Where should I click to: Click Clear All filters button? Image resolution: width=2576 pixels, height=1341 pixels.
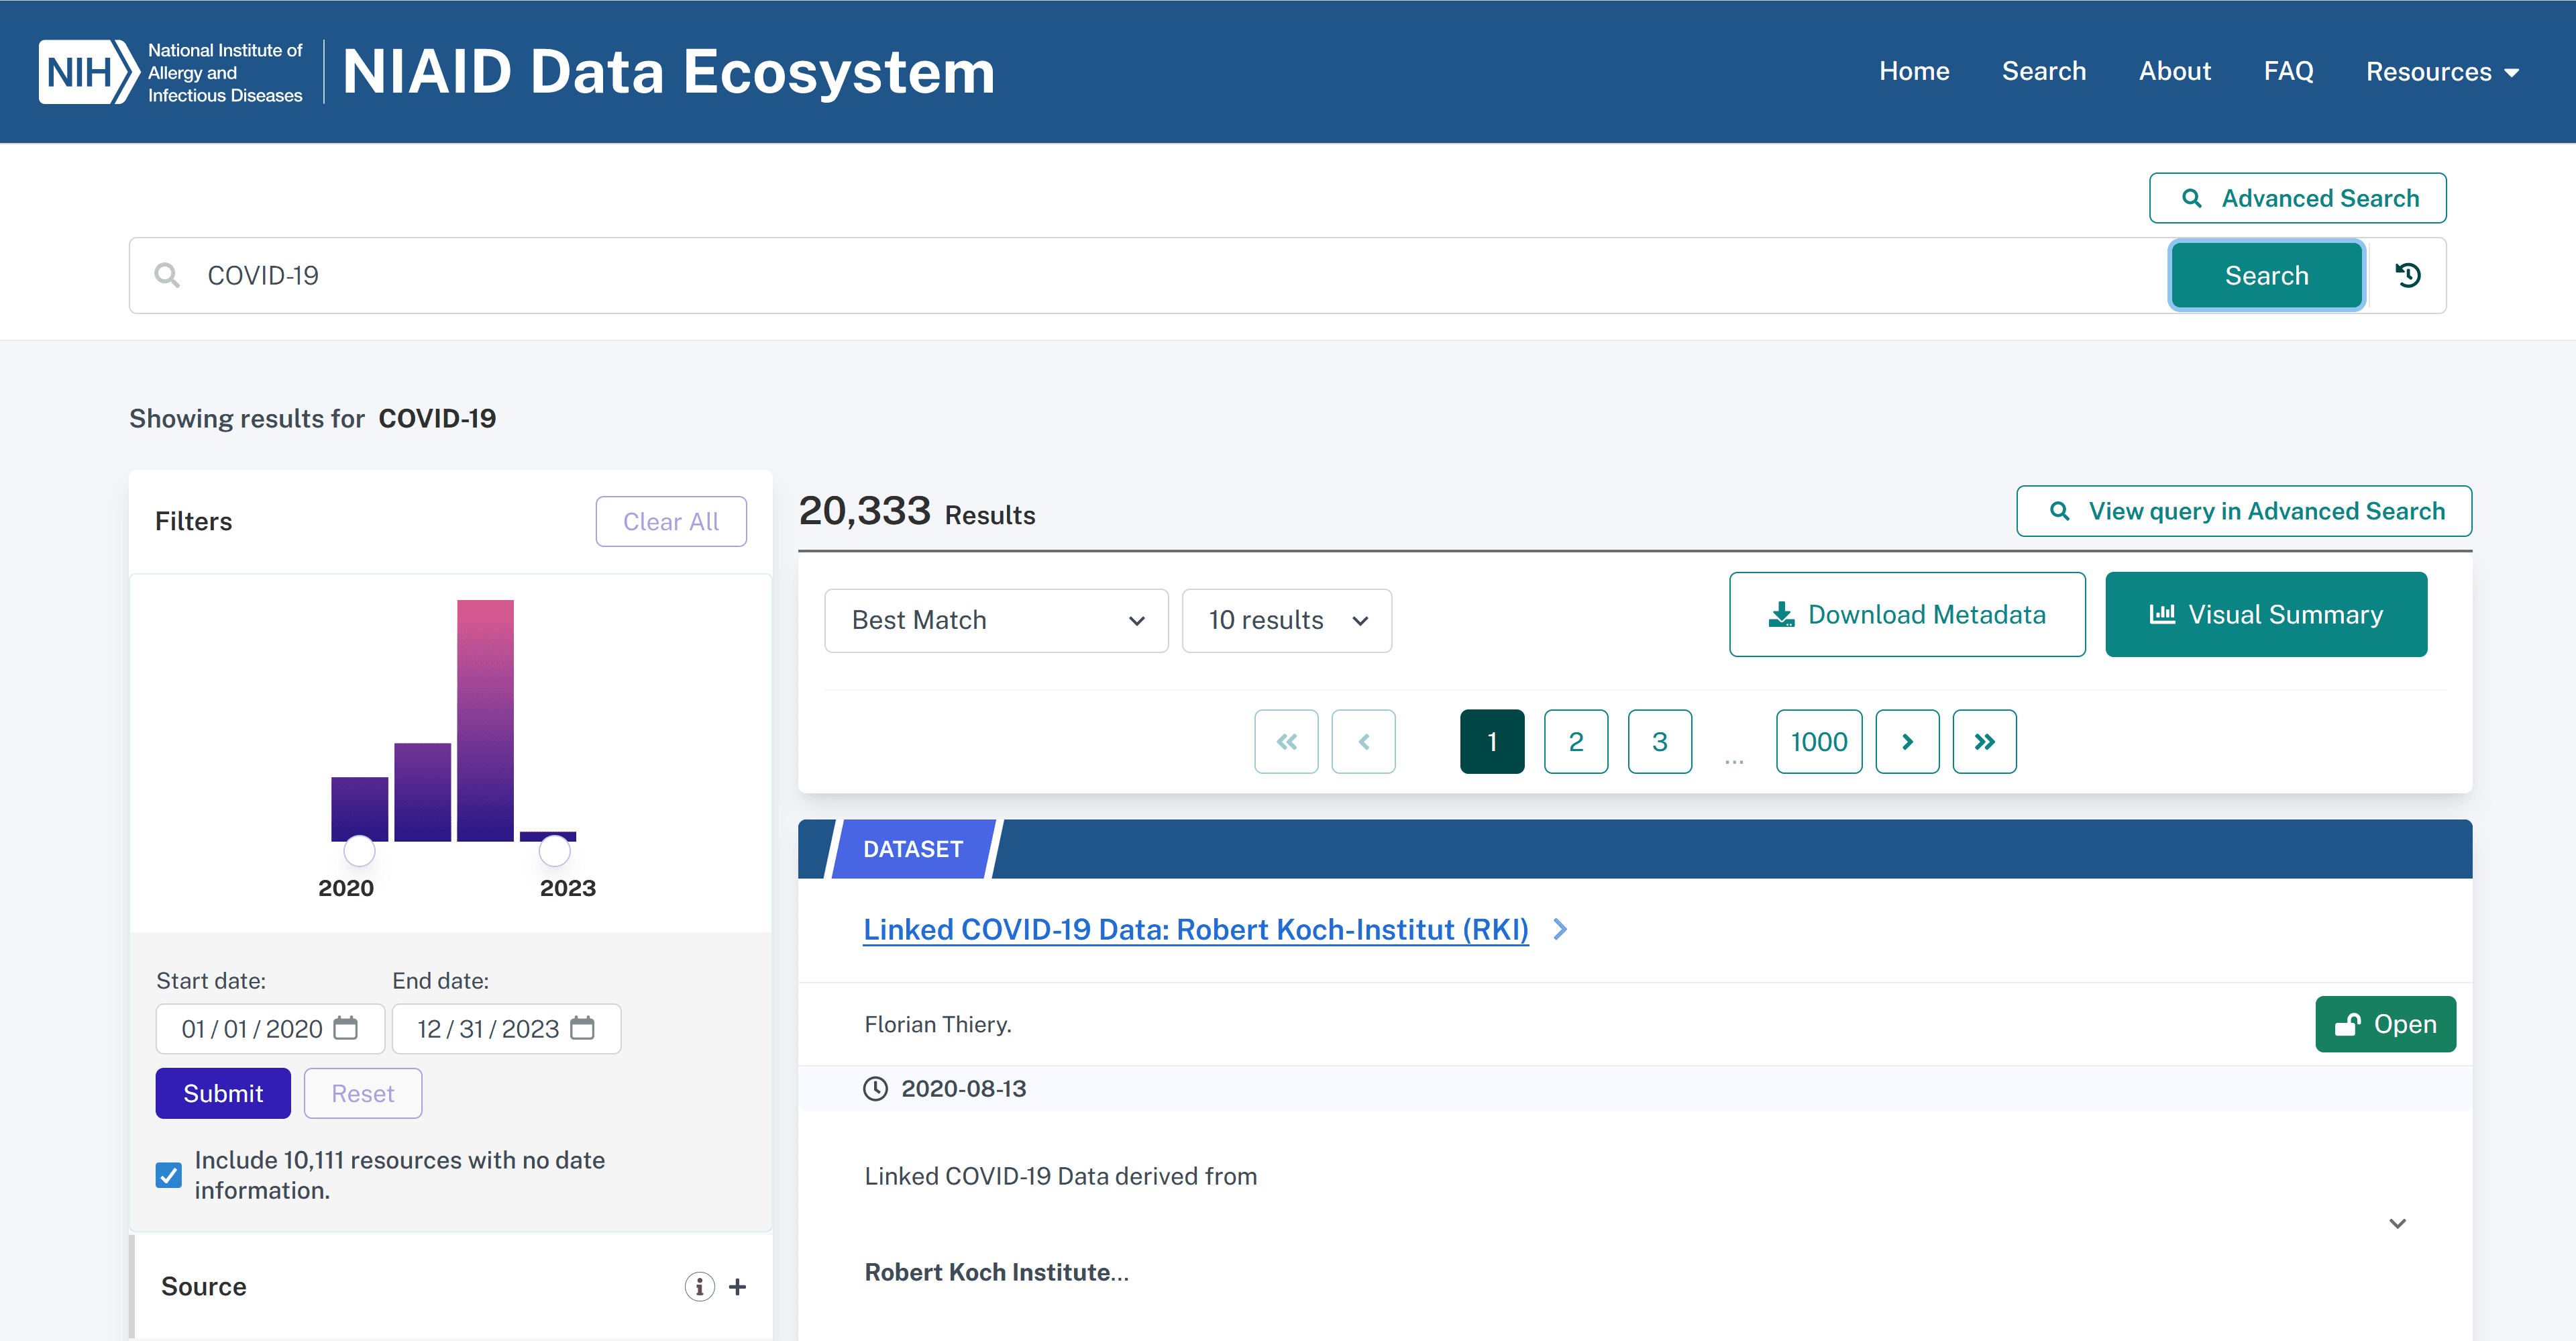tap(671, 521)
